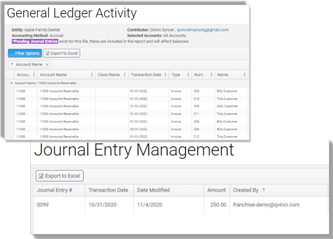Open Class Name column options menu
Image resolution: width=333 pixels, height=239 pixels.
coord(124,75)
